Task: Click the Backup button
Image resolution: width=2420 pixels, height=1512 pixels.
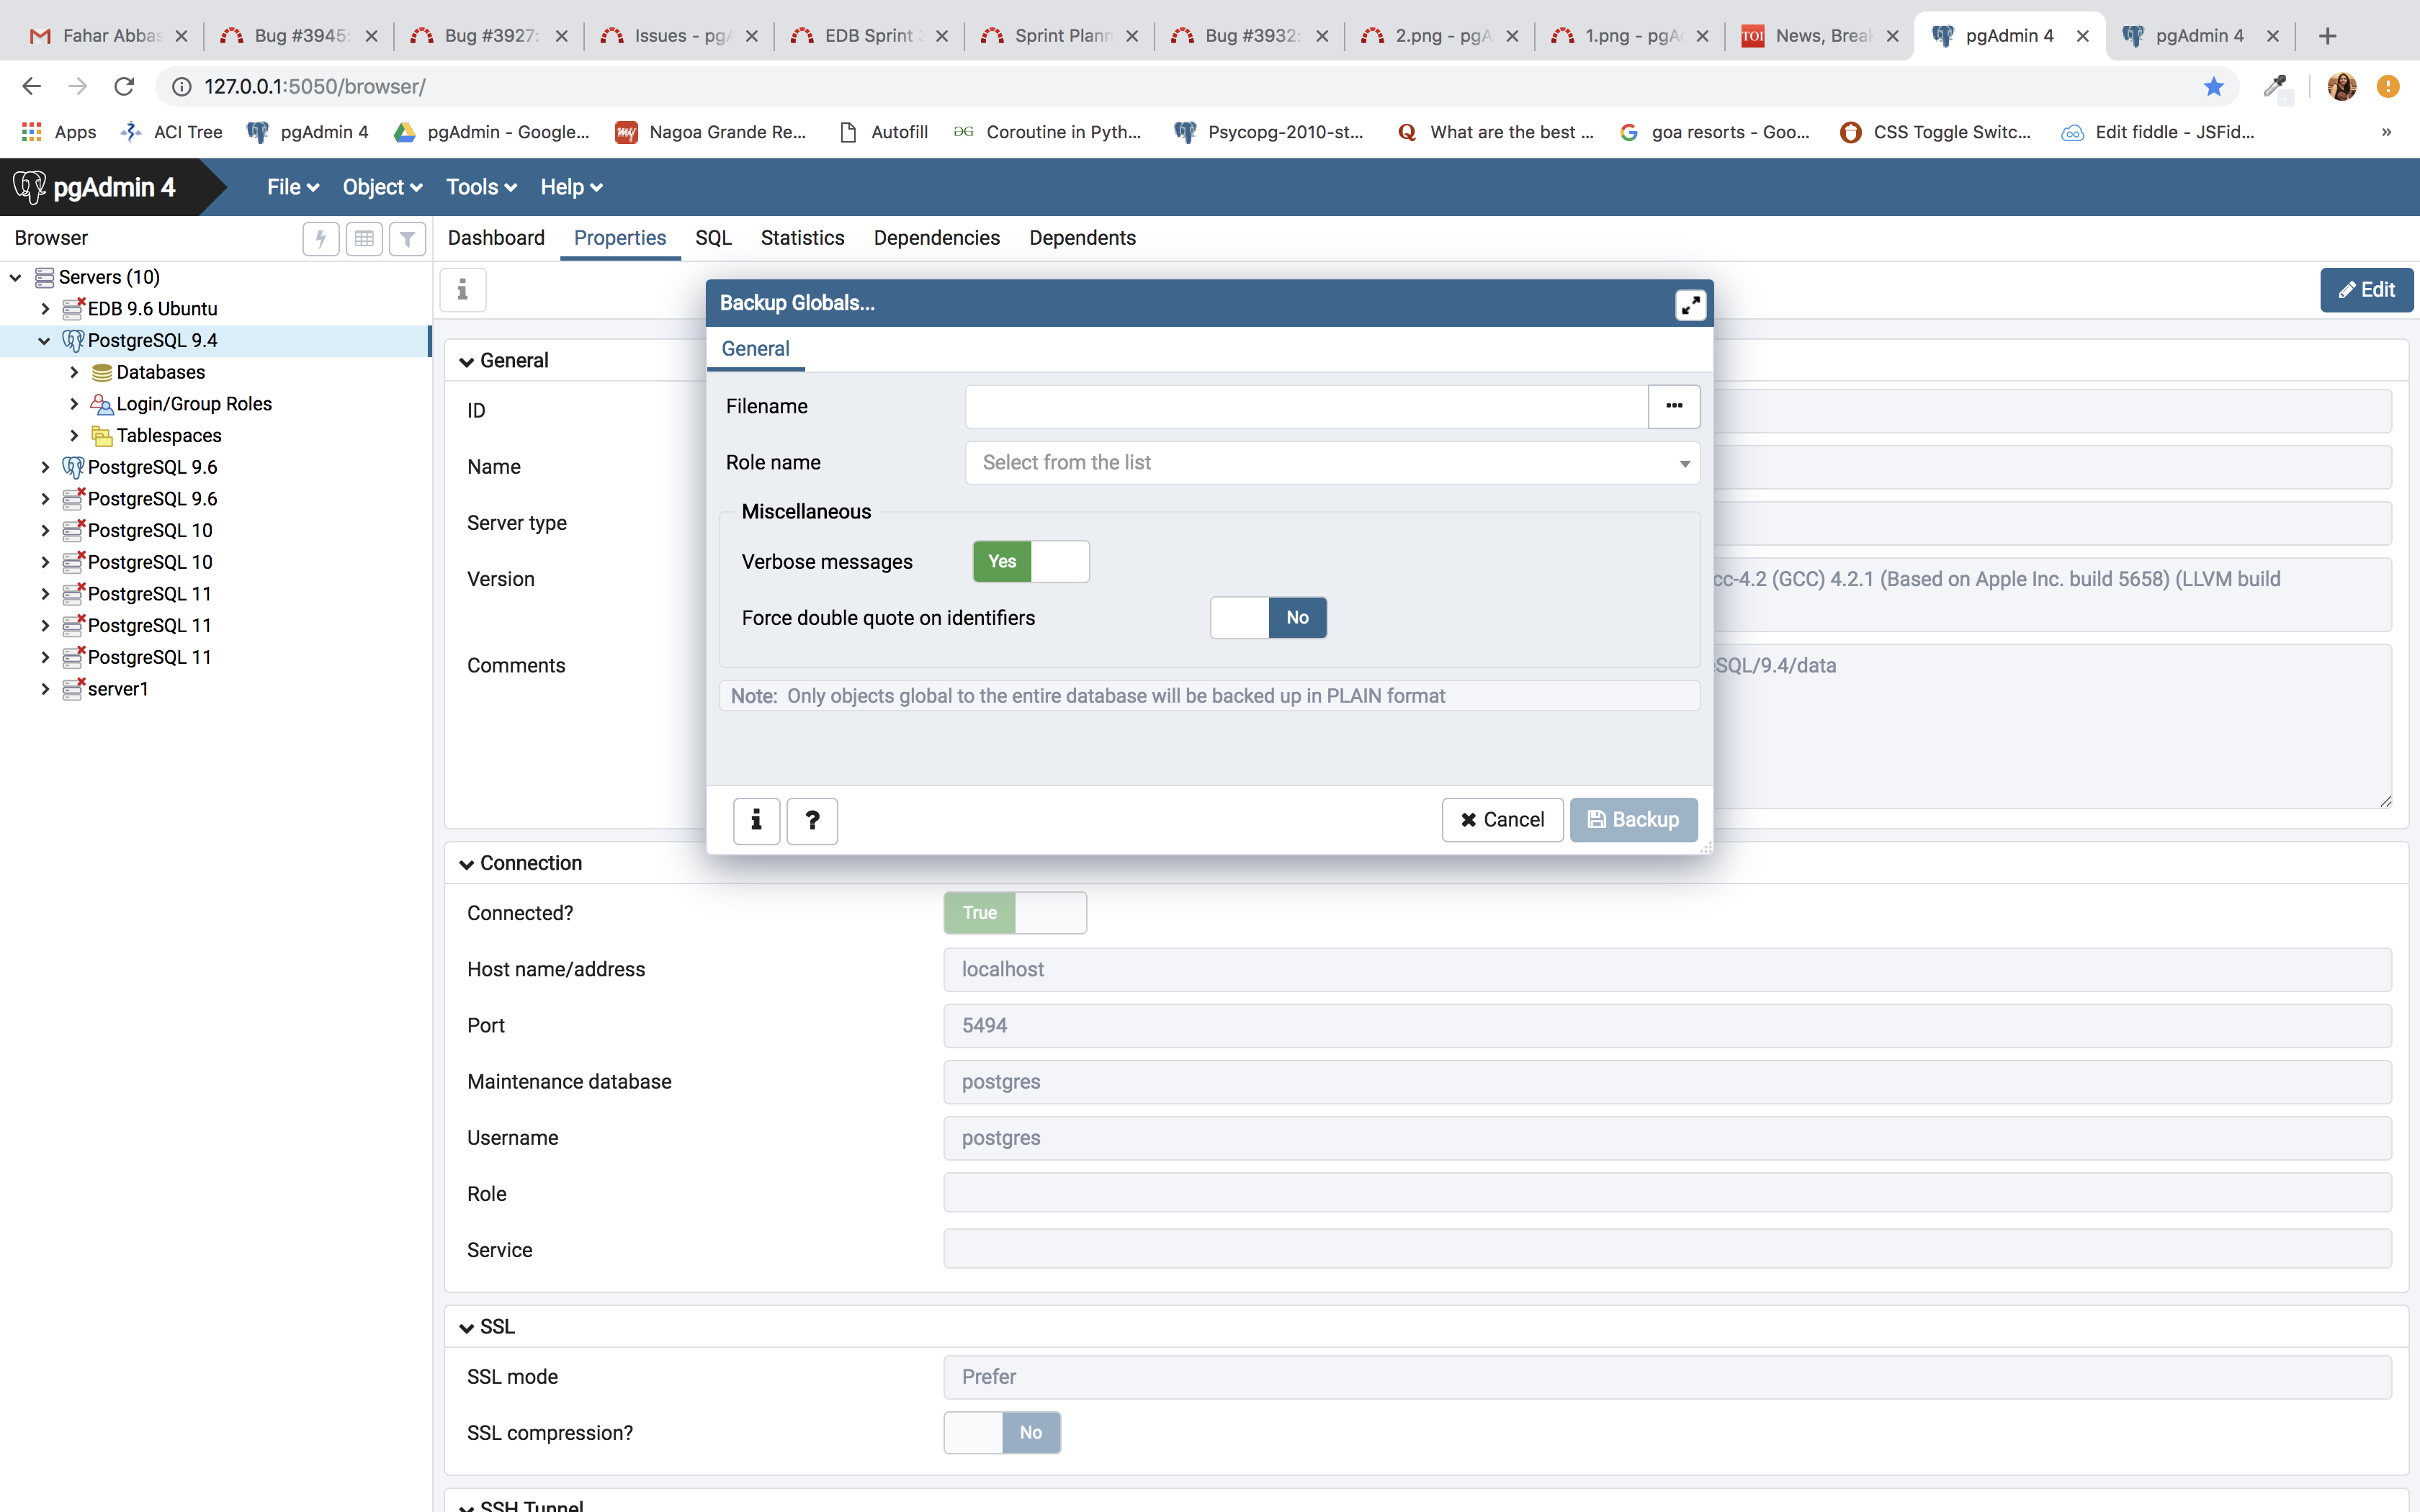Action: tap(1633, 820)
